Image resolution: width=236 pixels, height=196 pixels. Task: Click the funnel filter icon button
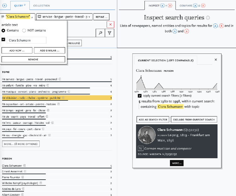point(109,33)
